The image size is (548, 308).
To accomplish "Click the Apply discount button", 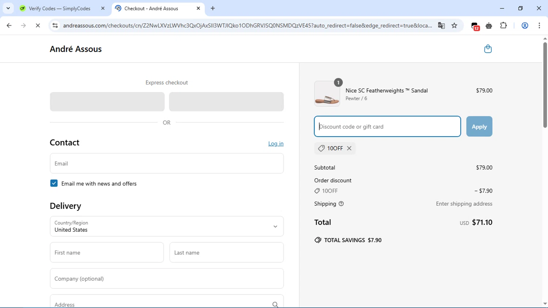I will (479, 126).
